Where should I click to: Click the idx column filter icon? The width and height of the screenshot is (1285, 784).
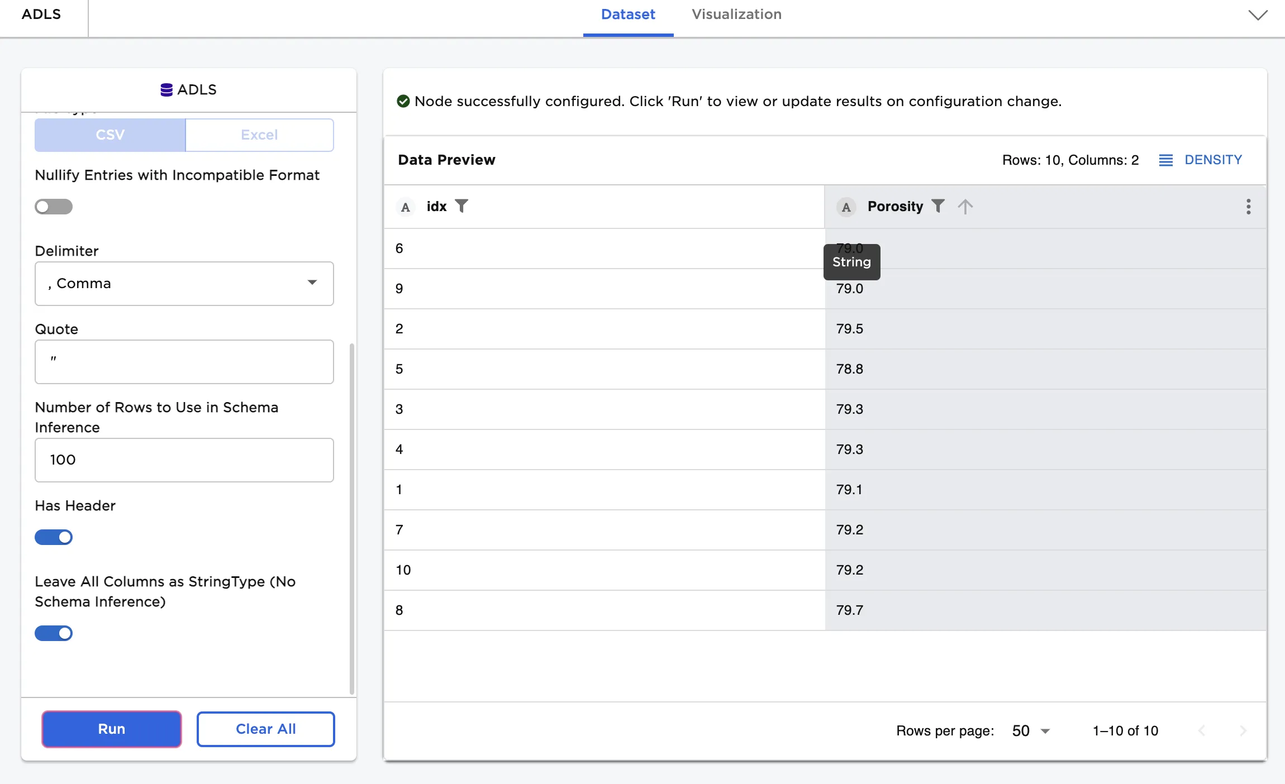click(461, 206)
